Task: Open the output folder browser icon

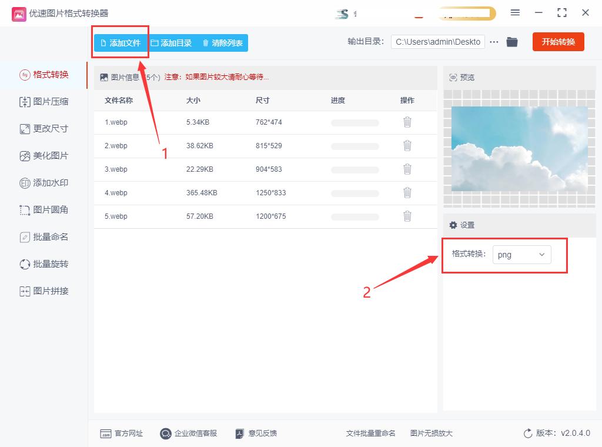Action: pos(511,42)
